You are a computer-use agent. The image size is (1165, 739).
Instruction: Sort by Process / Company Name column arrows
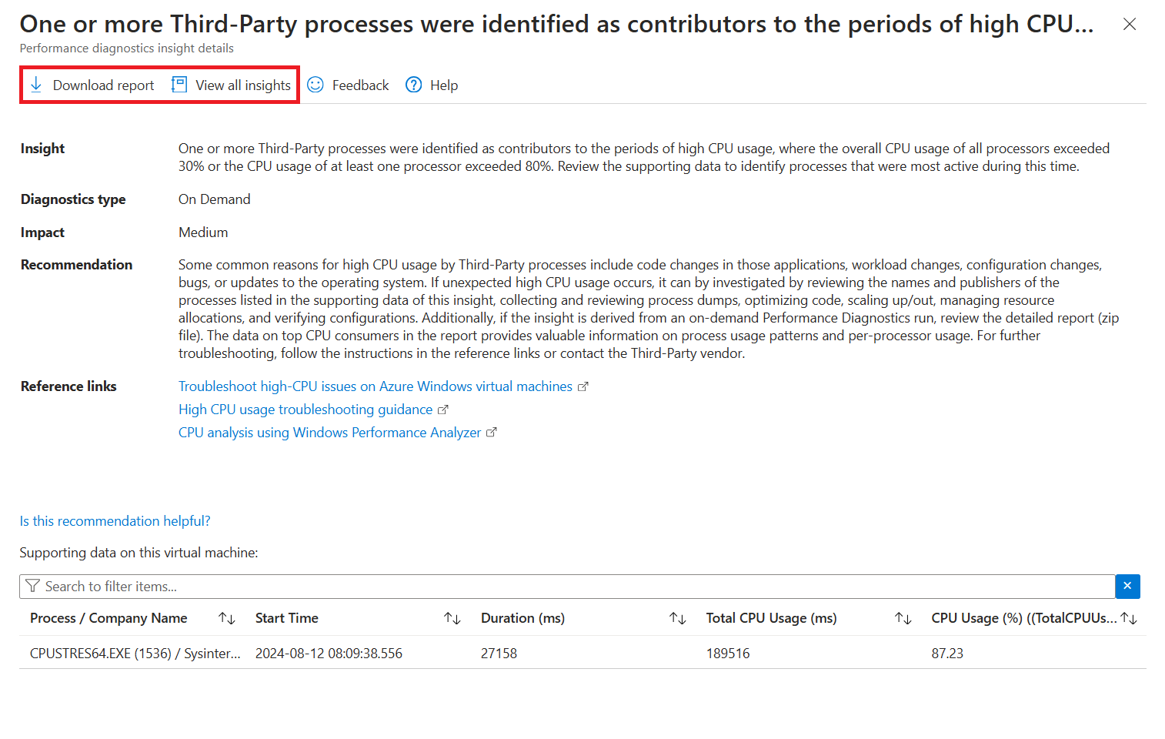(227, 618)
